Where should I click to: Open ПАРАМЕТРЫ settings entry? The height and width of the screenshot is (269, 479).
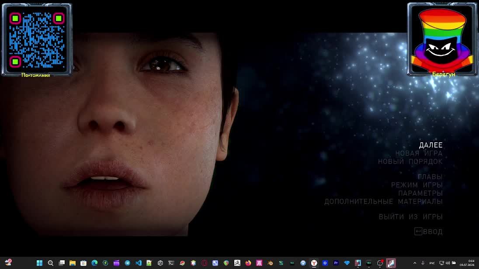pos(420,193)
